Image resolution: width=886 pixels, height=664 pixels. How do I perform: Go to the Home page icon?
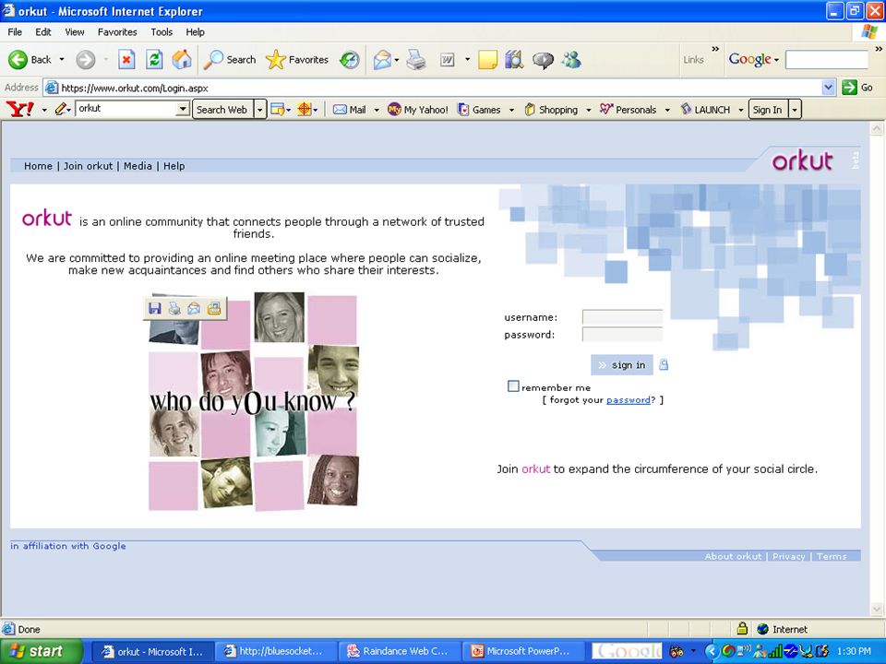click(x=182, y=59)
